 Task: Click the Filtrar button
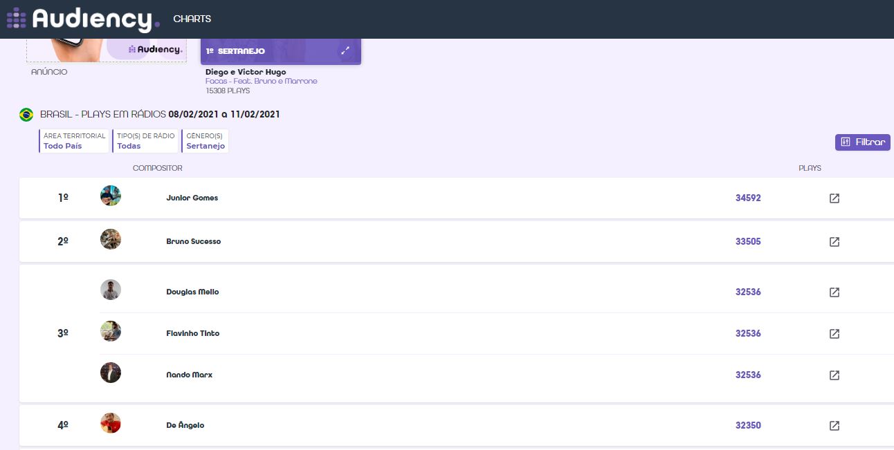[863, 142]
